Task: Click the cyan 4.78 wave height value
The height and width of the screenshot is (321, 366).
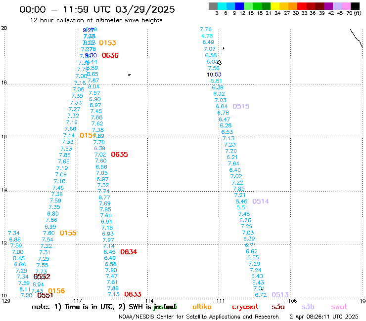Action: pyautogui.click(x=207, y=36)
